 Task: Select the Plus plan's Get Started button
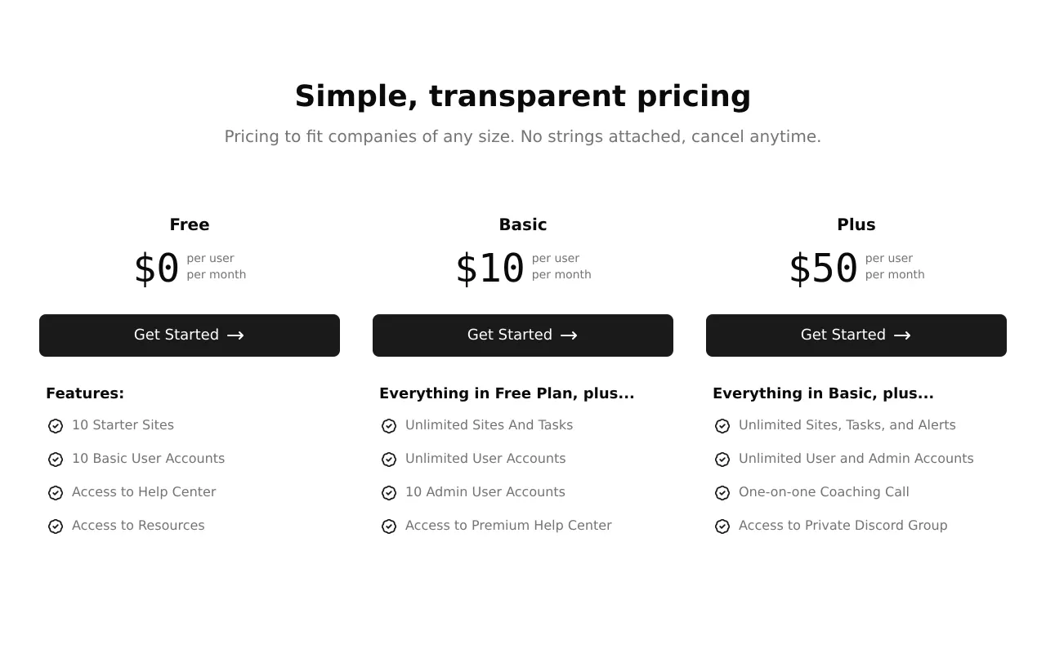pos(856,335)
